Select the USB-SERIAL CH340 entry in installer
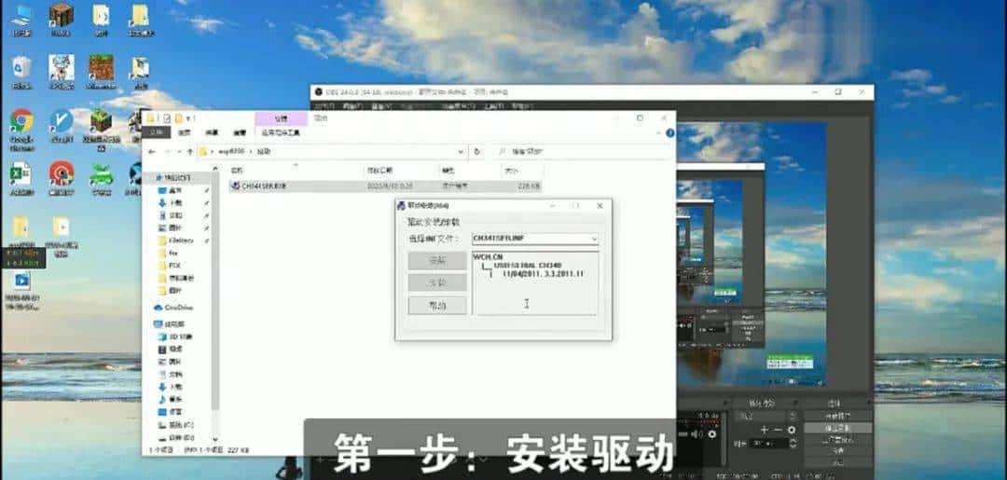Screen dimensions: 1007x480 pos(528,265)
